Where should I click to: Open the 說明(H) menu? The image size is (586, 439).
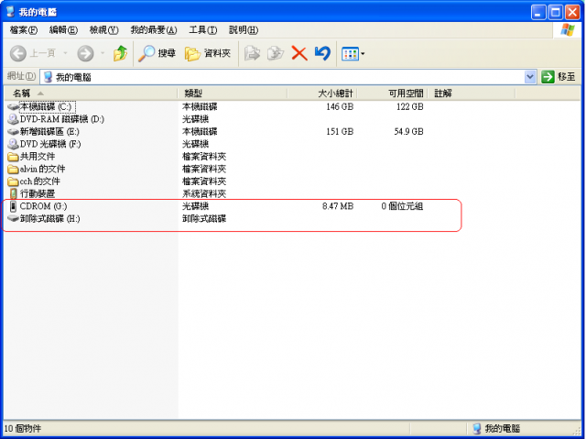[x=244, y=30]
